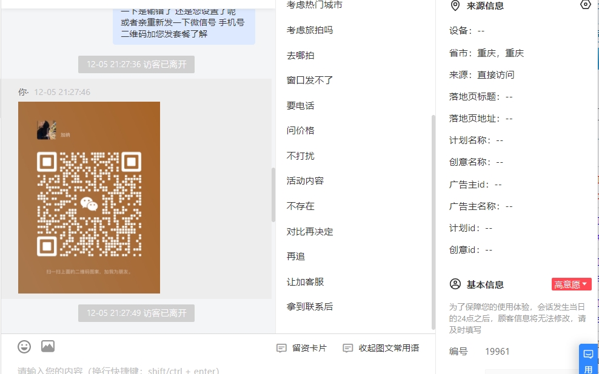Click the hexagon settings icon near 来源信息

click(x=585, y=5)
